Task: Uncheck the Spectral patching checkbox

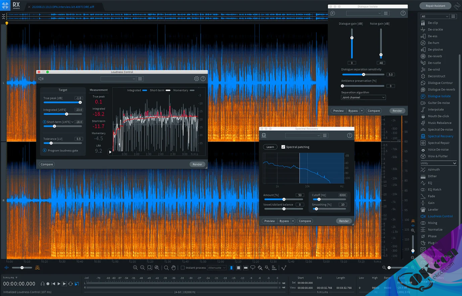Action: pos(283,147)
